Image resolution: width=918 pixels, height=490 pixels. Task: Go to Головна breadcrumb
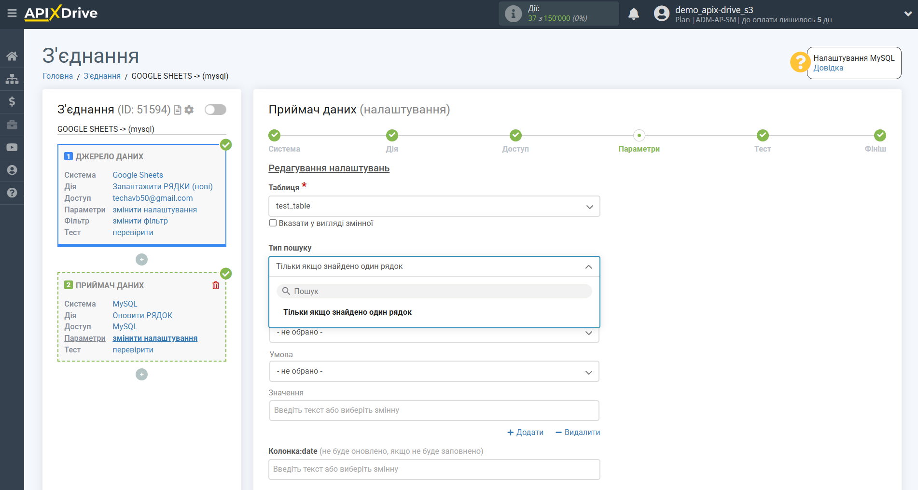pyautogui.click(x=58, y=76)
